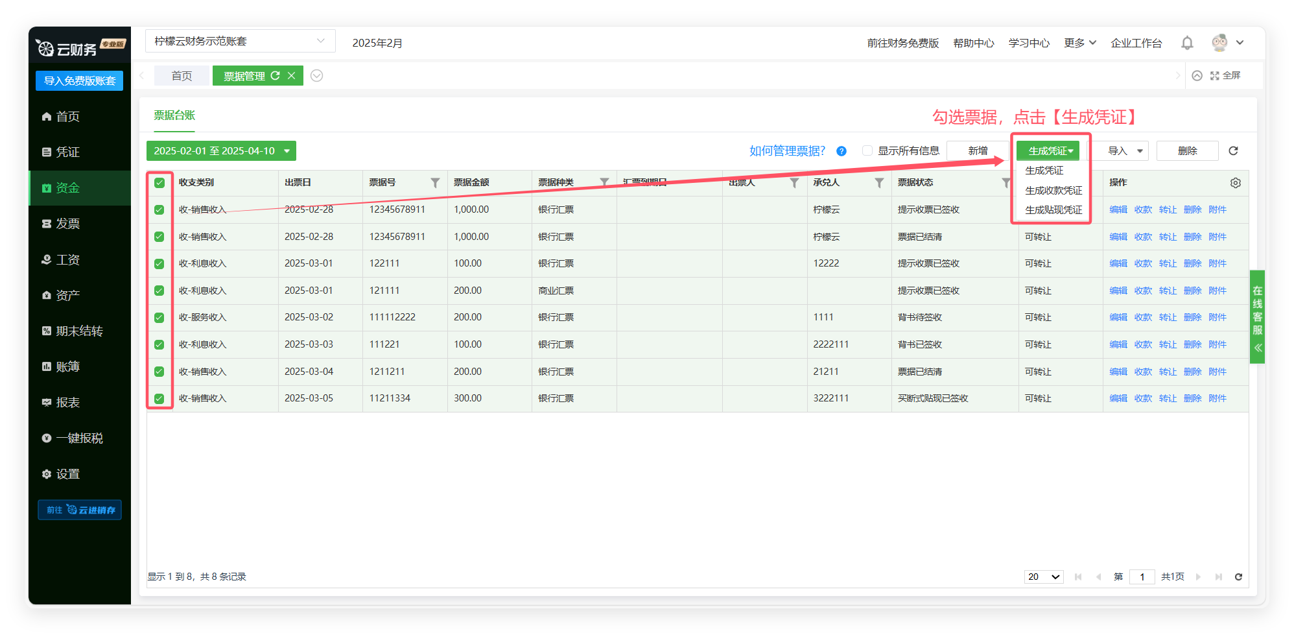Uncheck row with ticket number 122111
Viewport: 1294px width, 633px height.
(159, 264)
